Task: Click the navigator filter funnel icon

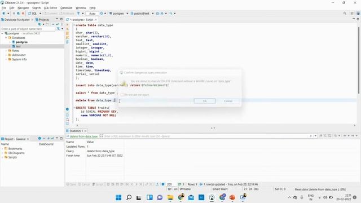Action: (58, 29)
